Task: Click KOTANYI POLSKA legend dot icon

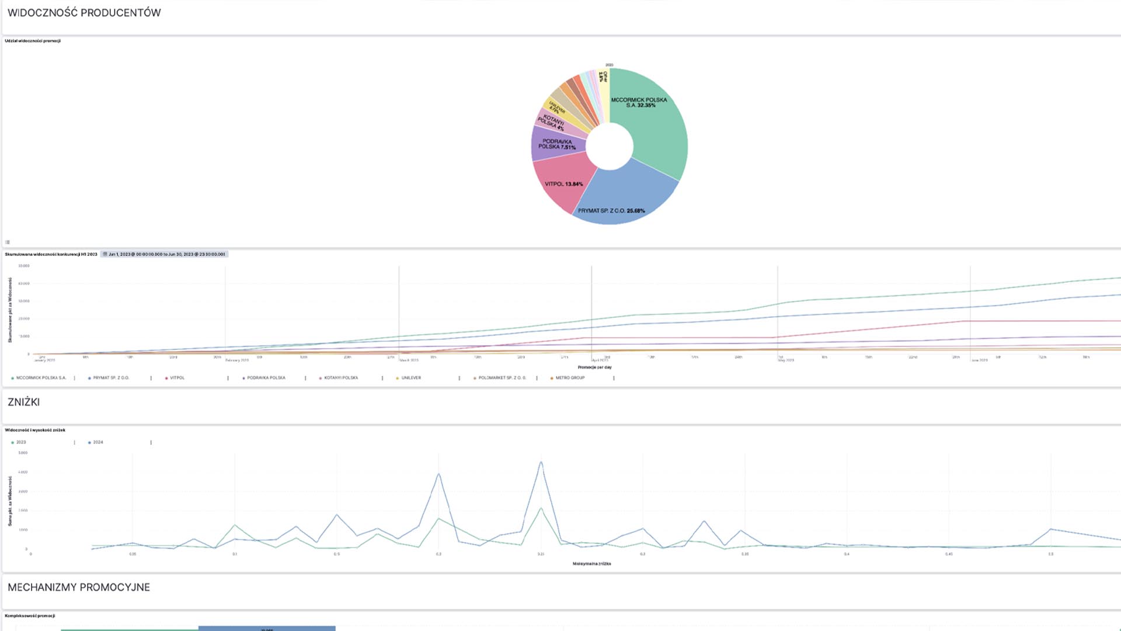Action: pyautogui.click(x=321, y=378)
